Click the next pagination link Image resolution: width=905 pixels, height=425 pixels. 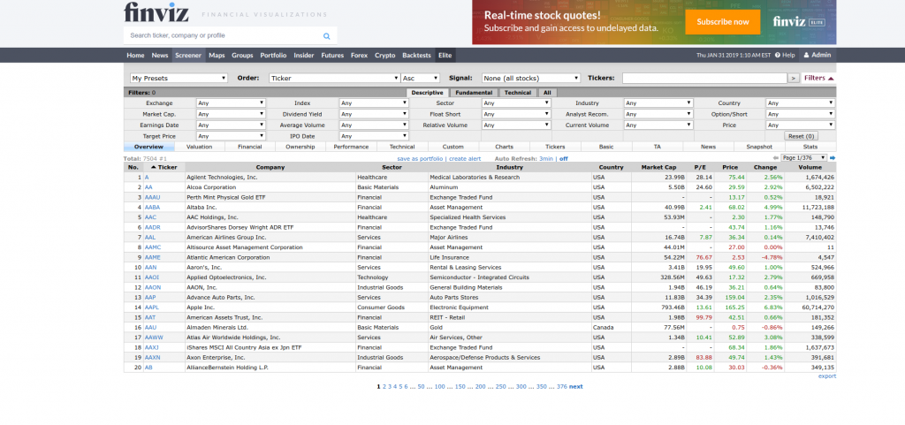point(576,387)
